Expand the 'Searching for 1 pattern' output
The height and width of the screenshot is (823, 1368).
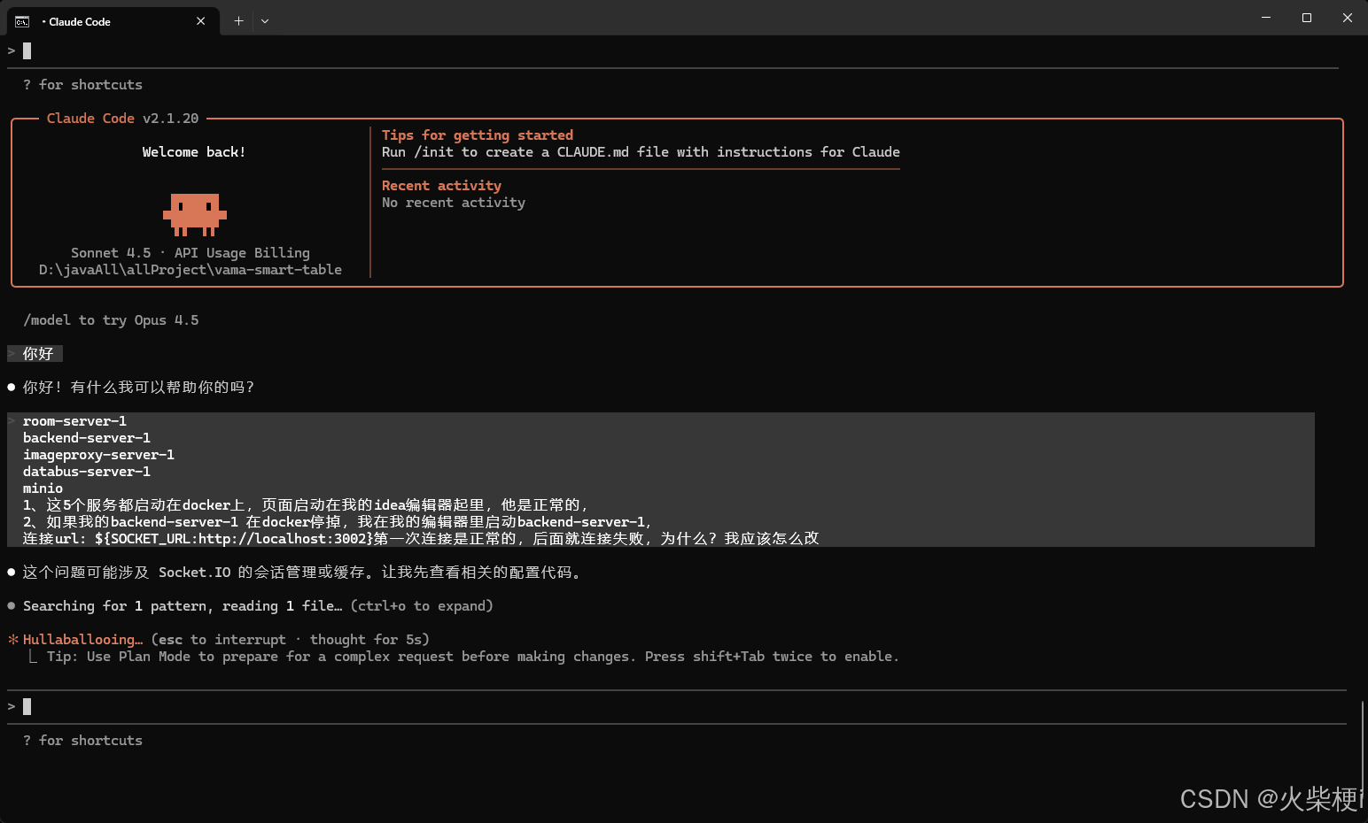[258, 606]
